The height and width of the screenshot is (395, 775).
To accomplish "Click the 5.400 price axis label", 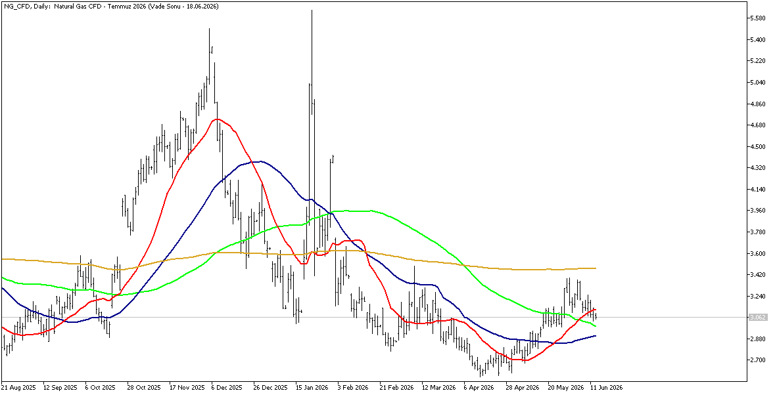I will (758, 40).
